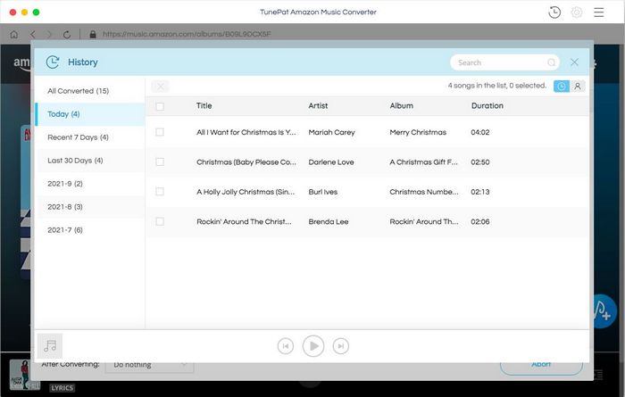Open the After Converting dropdown
The height and width of the screenshot is (397, 625).
pos(149,365)
